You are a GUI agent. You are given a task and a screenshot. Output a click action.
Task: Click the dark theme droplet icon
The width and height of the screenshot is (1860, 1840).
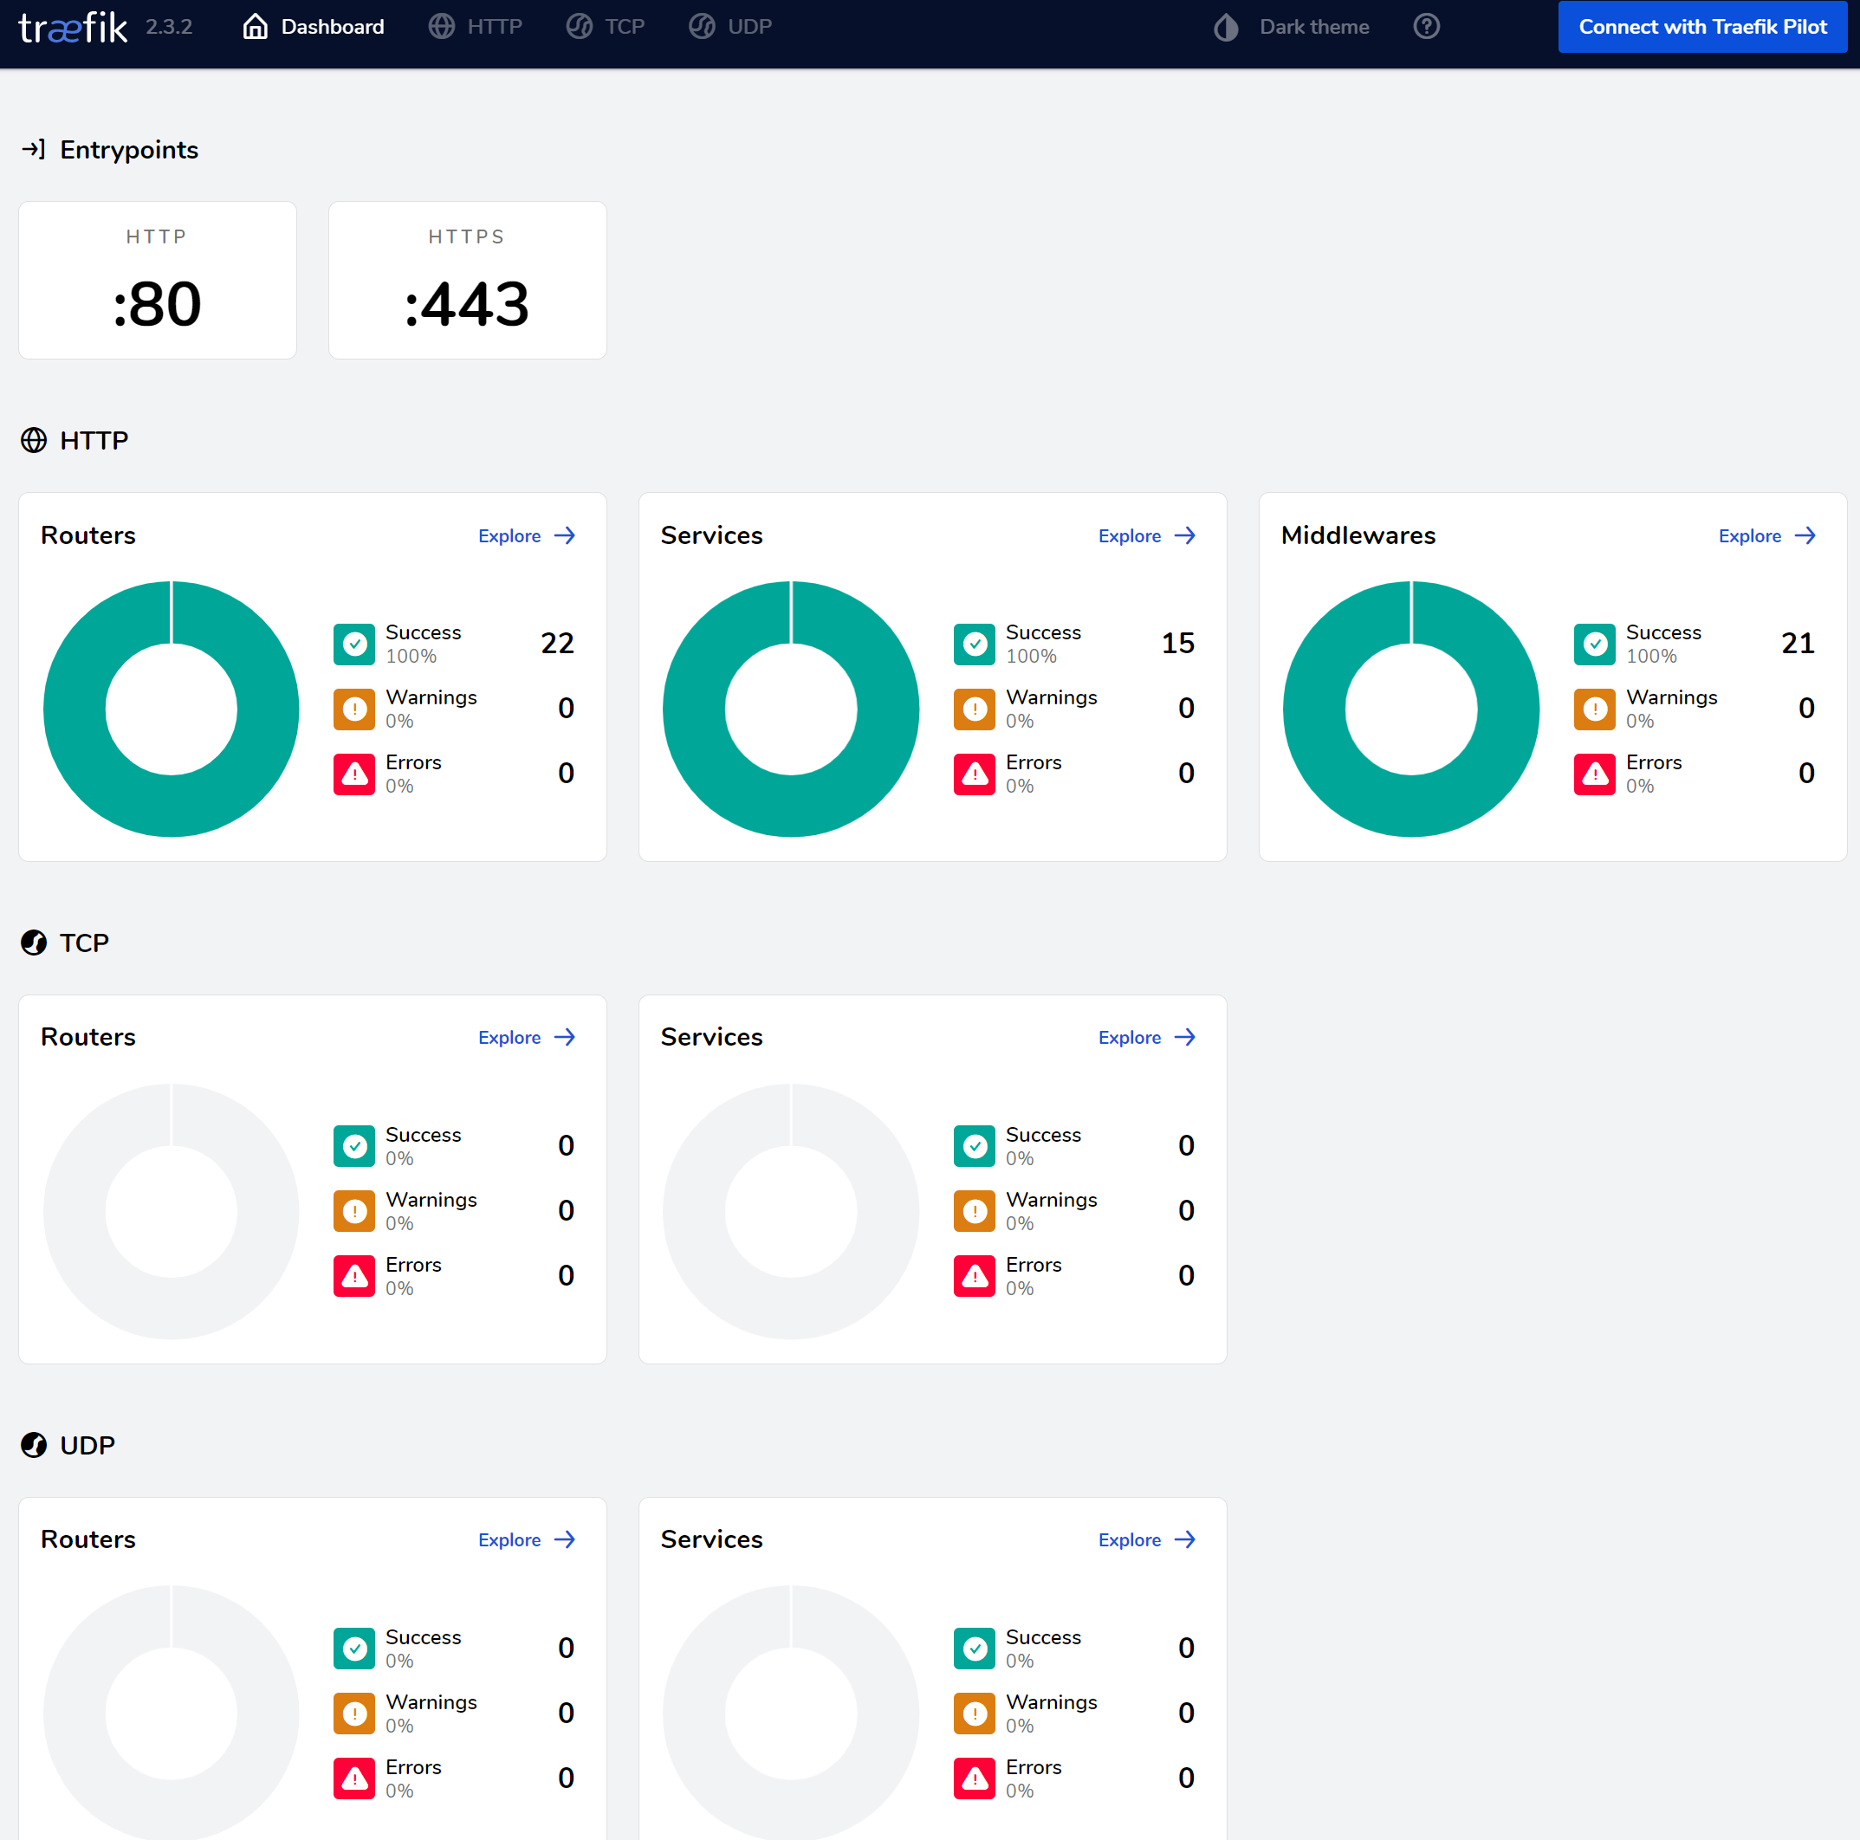[x=1227, y=27]
